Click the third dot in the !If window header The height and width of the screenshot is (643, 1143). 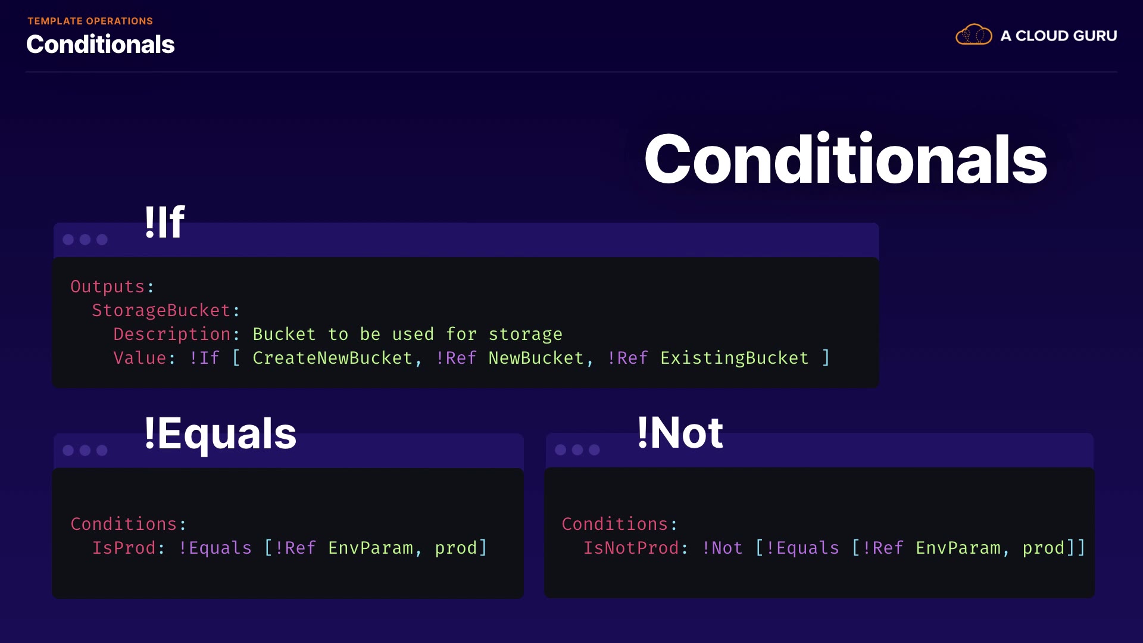pyautogui.click(x=102, y=239)
